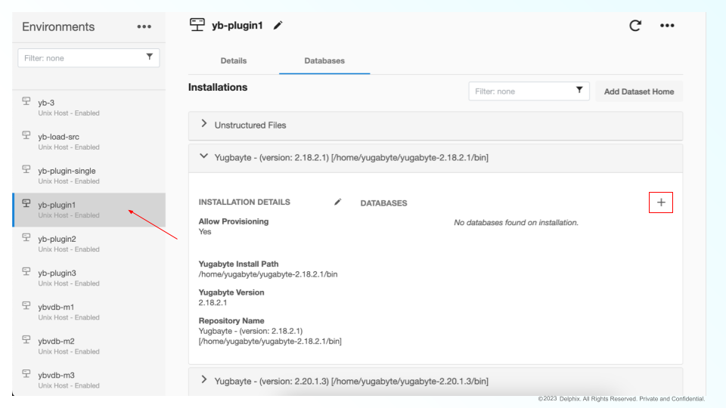Click the Environments filter input field
This screenshot has height=408, width=726.
[79, 57]
